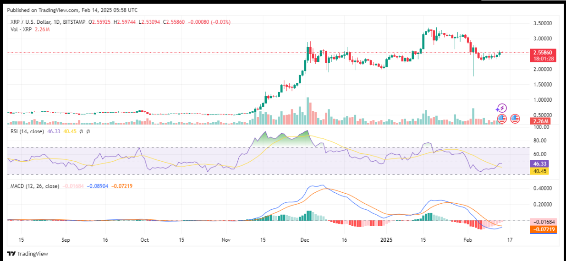Viewport: 566px width, 261px height.
Task: Click the 0.20000 MACD axis label
Action: pos(542,205)
